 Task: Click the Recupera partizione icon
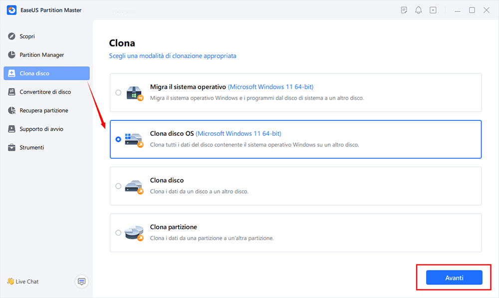click(11, 110)
